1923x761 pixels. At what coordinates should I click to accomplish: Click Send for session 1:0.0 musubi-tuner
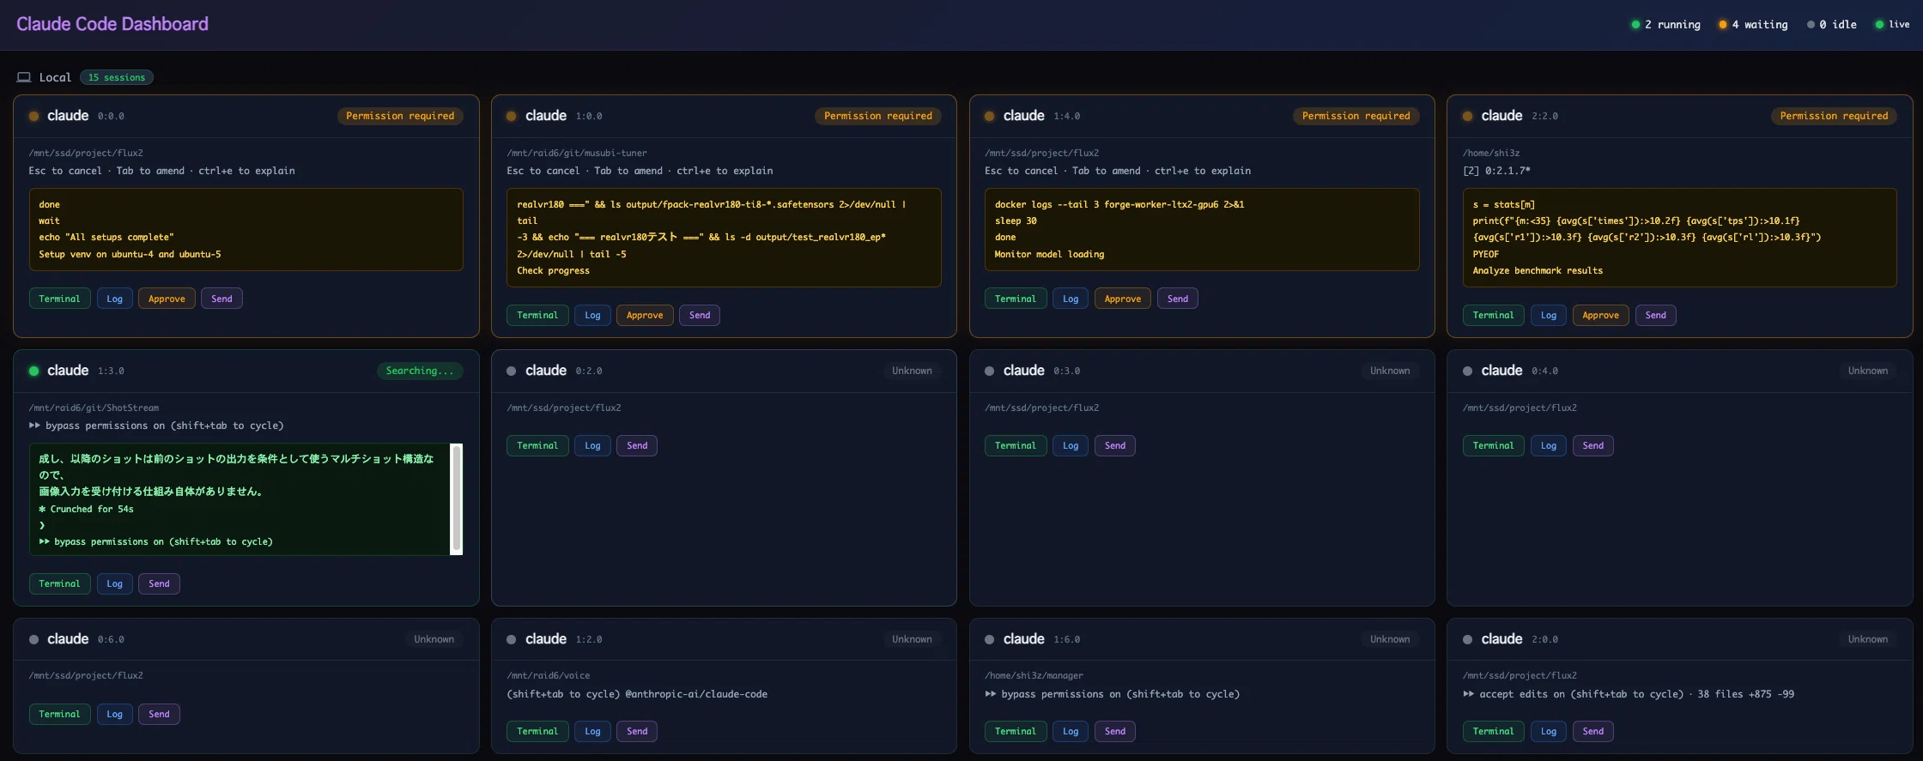pyautogui.click(x=700, y=315)
